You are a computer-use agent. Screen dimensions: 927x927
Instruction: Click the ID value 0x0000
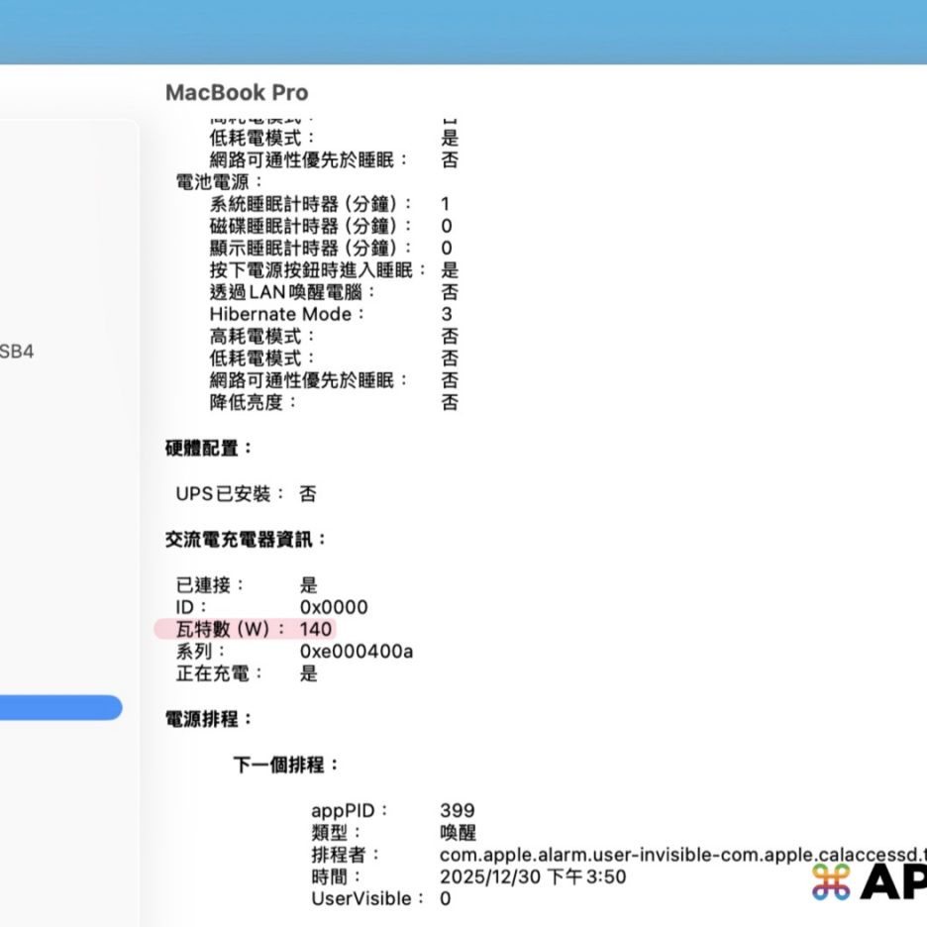coord(334,607)
